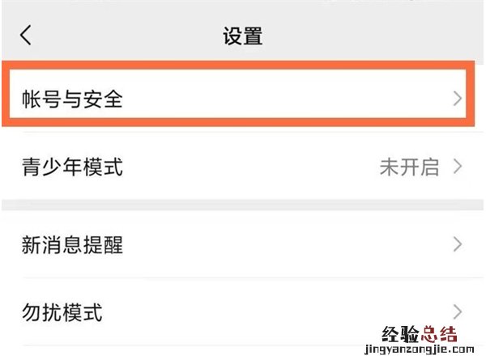Tap the chevron on the 青少年模式 row
The height and width of the screenshot is (364, 486).
point(458,167)
